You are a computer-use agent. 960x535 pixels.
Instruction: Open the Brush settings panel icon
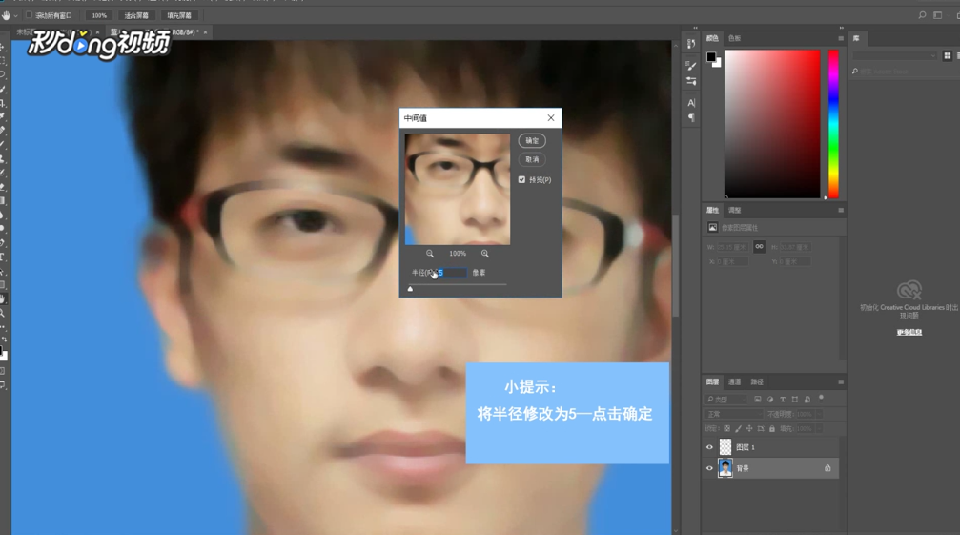[x=691, y=66]
